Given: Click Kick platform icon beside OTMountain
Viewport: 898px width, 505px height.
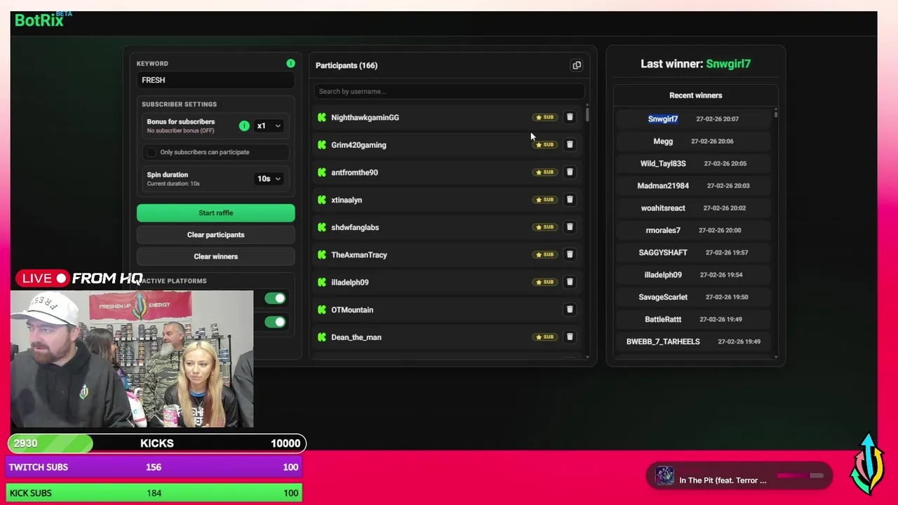Looking at the screenshot, I should 322,309.
